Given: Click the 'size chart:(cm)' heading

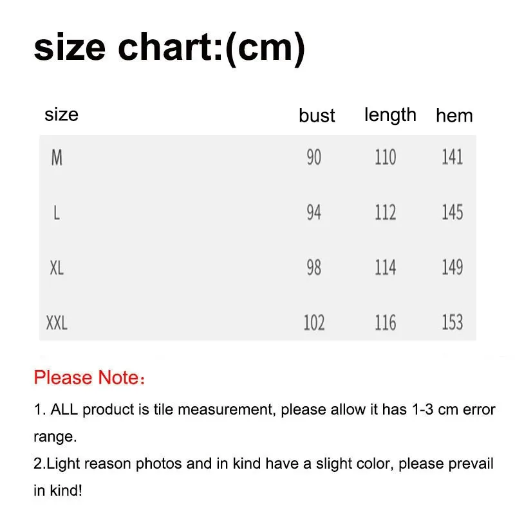Looking at the screenshot, I should tap(169, 48).
